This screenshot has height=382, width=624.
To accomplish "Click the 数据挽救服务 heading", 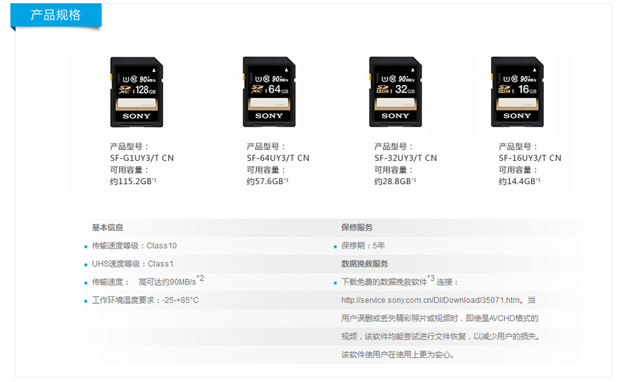I will click(364, 264).
